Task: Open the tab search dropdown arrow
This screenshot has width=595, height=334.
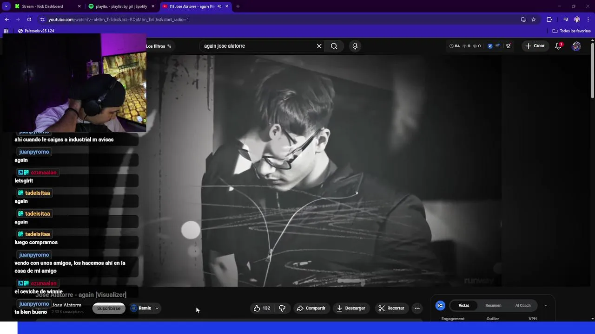Action: [6, 6]
